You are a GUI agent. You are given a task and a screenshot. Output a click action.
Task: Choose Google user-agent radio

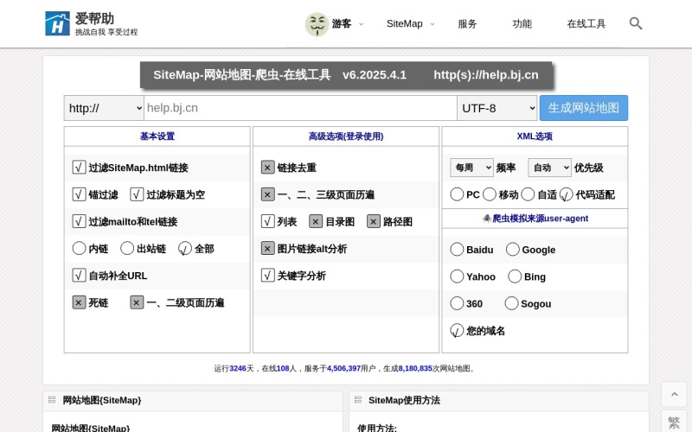pyautogui.click(x=512, y=250)
